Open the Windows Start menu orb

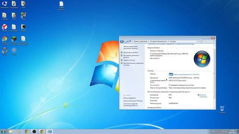tap(3, 131)
